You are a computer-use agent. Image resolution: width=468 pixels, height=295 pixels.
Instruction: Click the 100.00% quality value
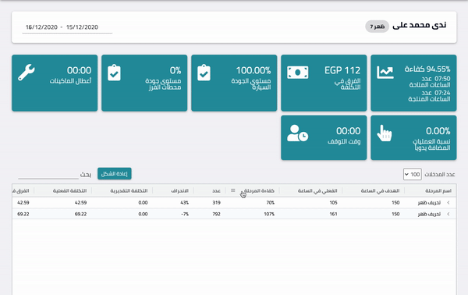[x=253, y=70]
